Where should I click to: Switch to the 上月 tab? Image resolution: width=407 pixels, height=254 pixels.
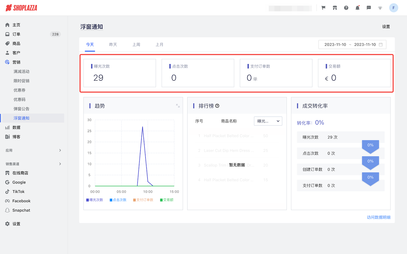159,45
